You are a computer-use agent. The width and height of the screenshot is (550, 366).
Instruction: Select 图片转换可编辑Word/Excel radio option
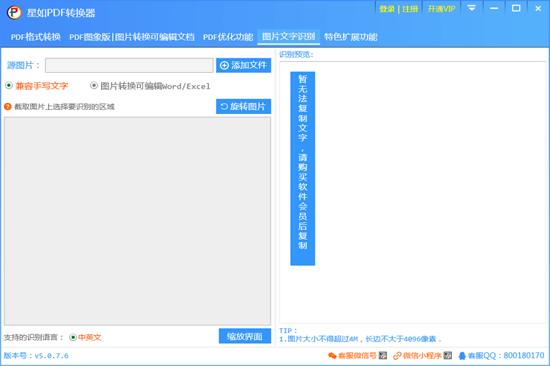click(94, 85)
